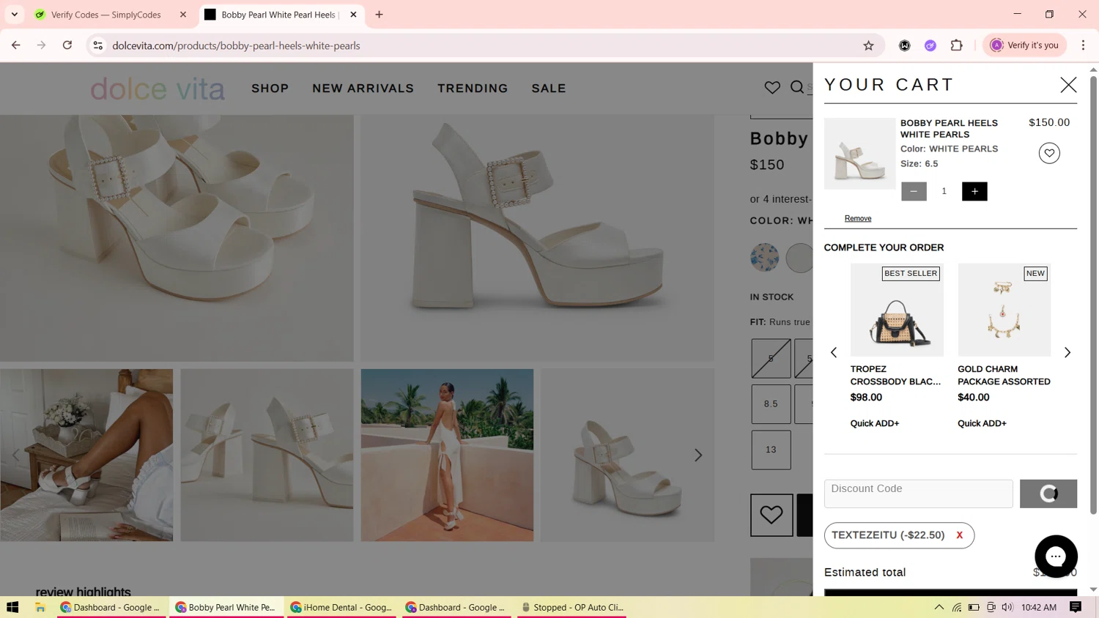Image resolution: width=1099 pixels, height=618 pixels.
Task: Open the tab search dropdown
Action: (x=14, y=15)
